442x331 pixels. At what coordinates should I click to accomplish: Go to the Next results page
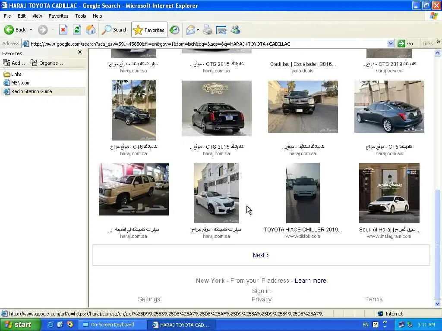tap(261, 255)
